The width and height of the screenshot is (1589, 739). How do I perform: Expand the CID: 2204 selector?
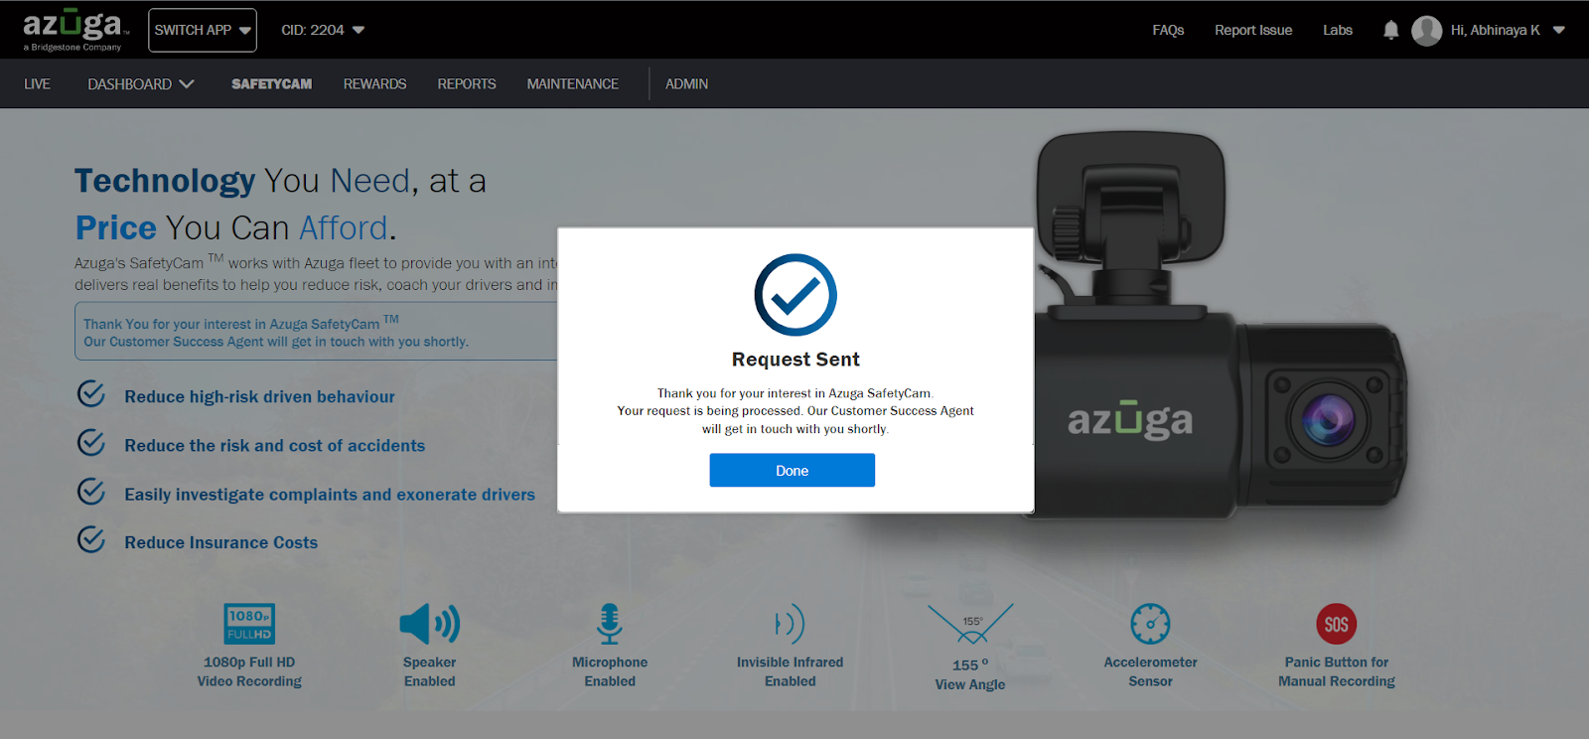coord(323,30)
